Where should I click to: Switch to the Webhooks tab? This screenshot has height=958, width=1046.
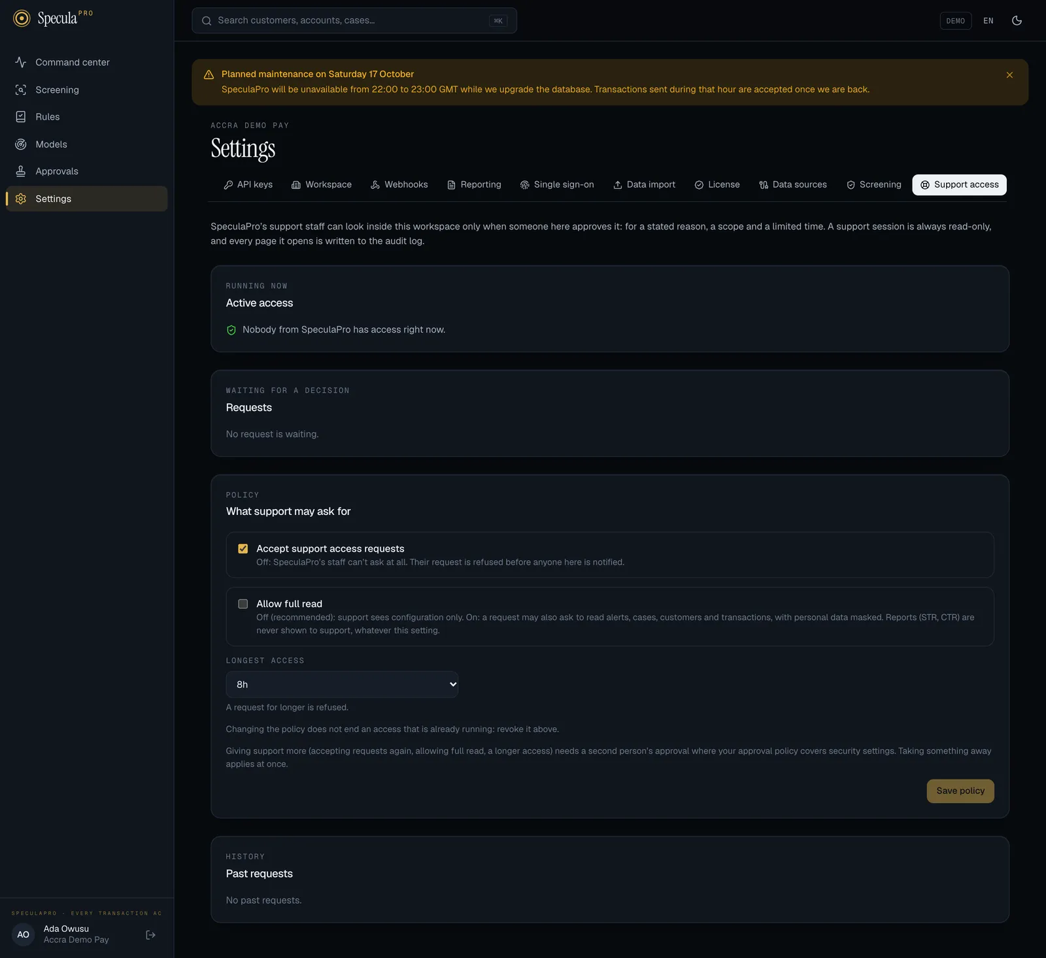tap(399, 185)
